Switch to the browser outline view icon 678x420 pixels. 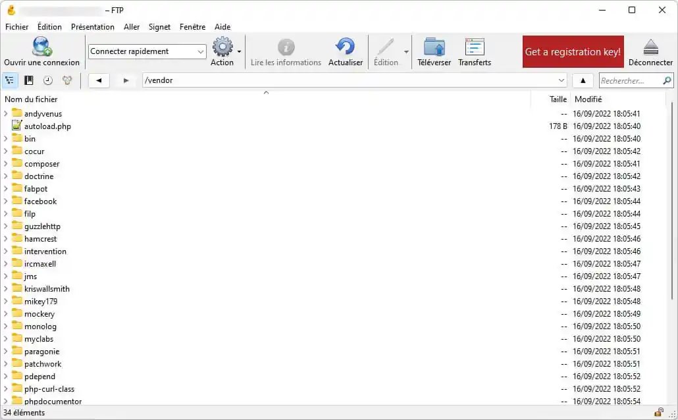tap(9, 80)
